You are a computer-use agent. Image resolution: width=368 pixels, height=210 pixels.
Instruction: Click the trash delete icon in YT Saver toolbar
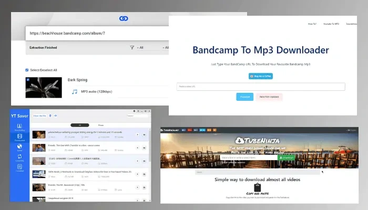point(50,116)
